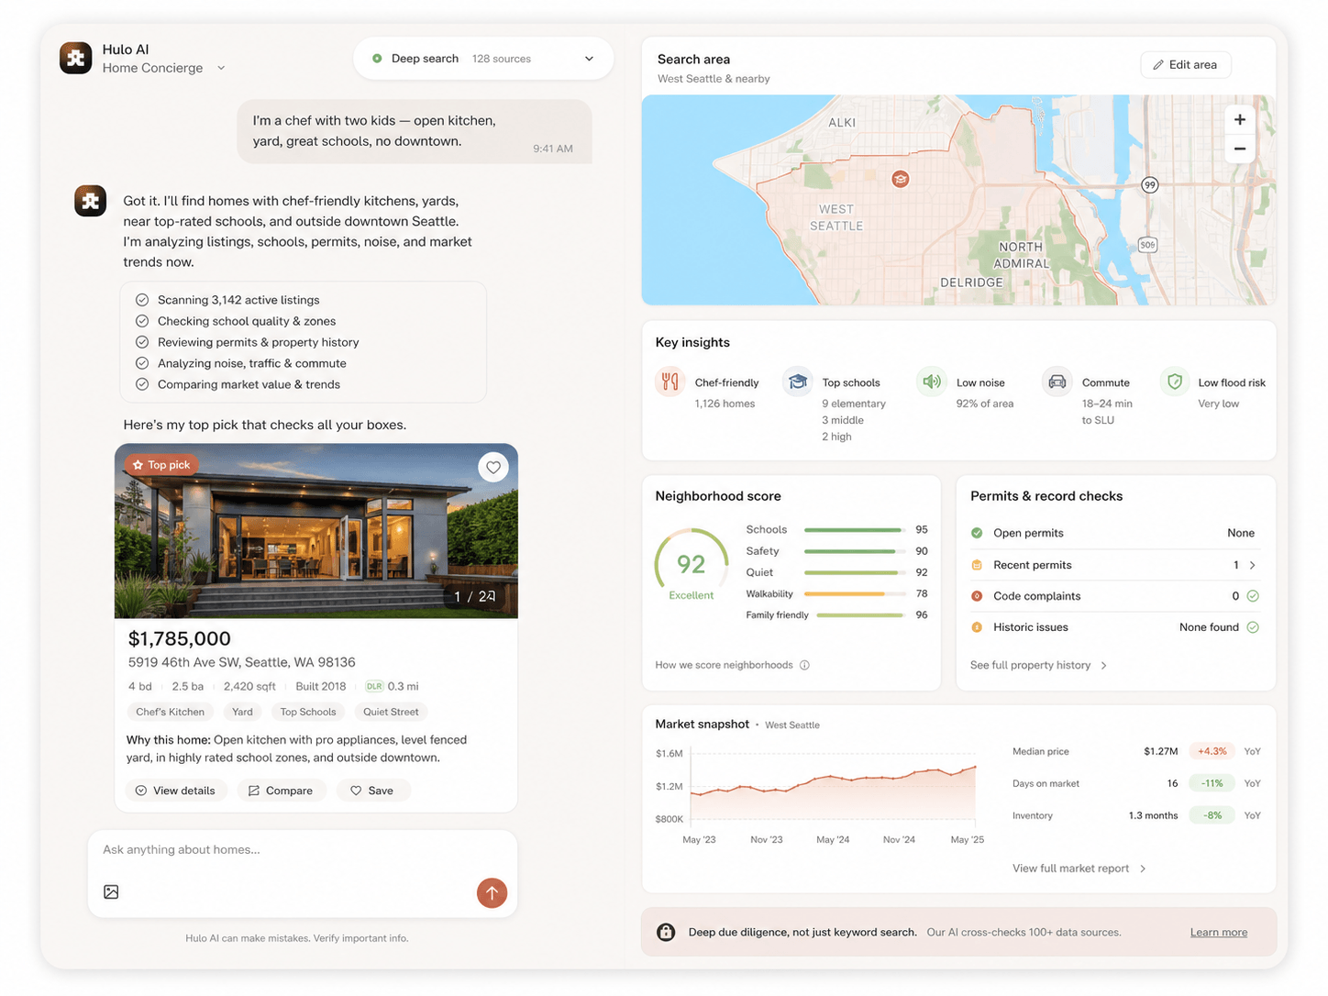Open How we score neighborhoods link
The height and width of the screenshot is (996, 1328).
click(724, 666)
